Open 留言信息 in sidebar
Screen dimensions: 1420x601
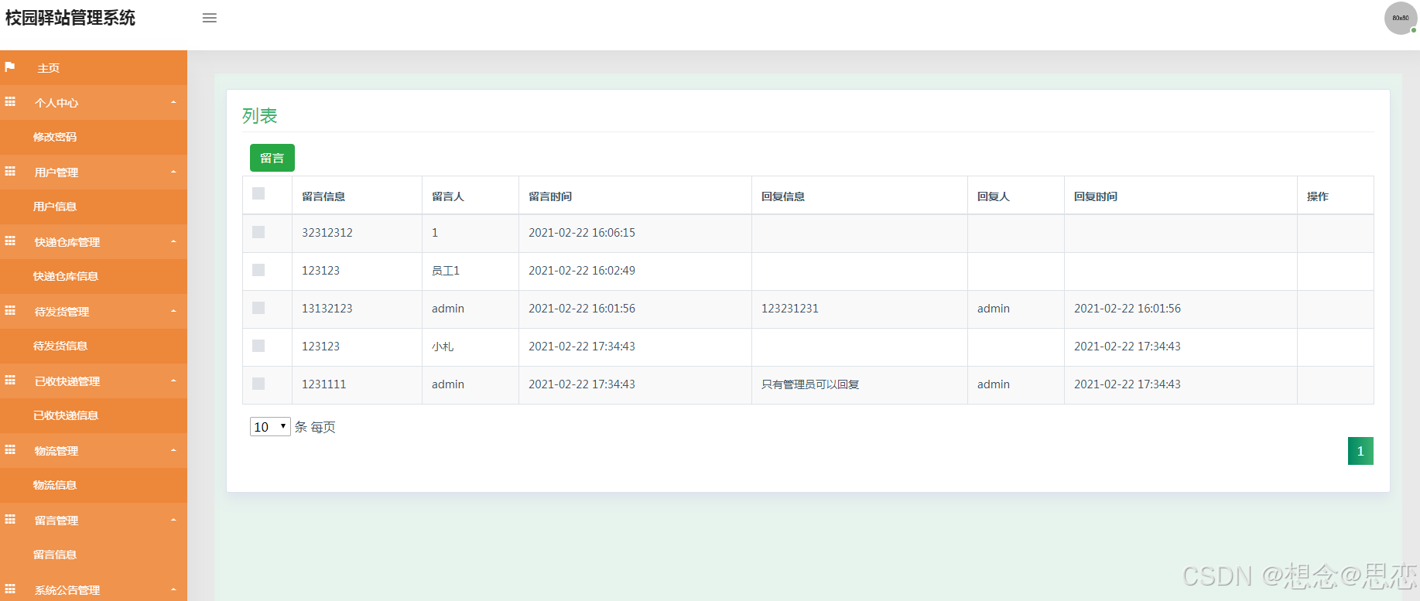(x=55, y=555)
